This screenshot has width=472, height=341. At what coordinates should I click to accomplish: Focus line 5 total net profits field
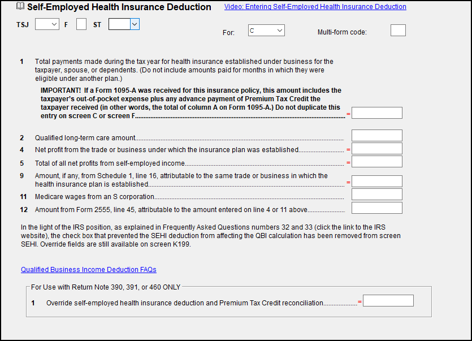(377, 162)
